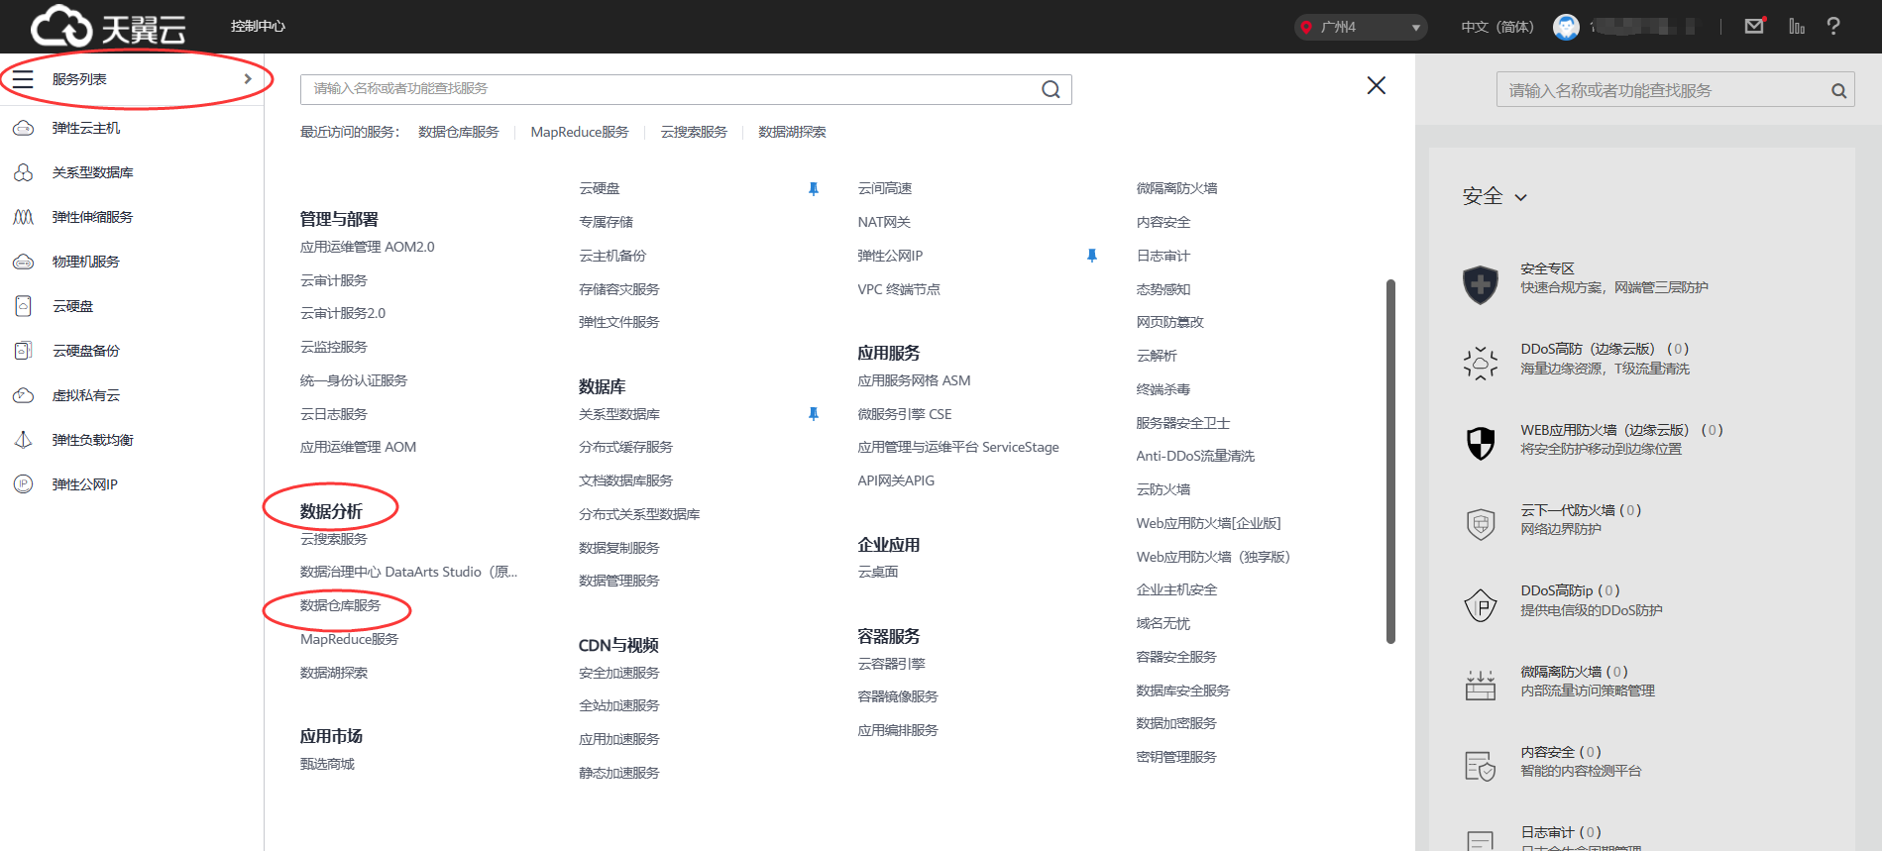1882x851 pixels.
Task: Select 弹性云主机 in the sidebar
Action: (x=86, y=129)
